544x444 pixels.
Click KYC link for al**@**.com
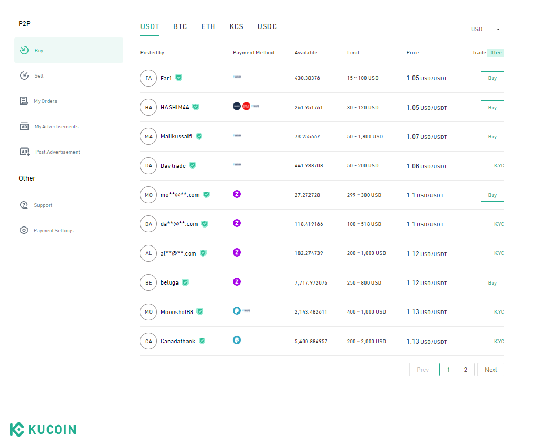pos(499,253)
